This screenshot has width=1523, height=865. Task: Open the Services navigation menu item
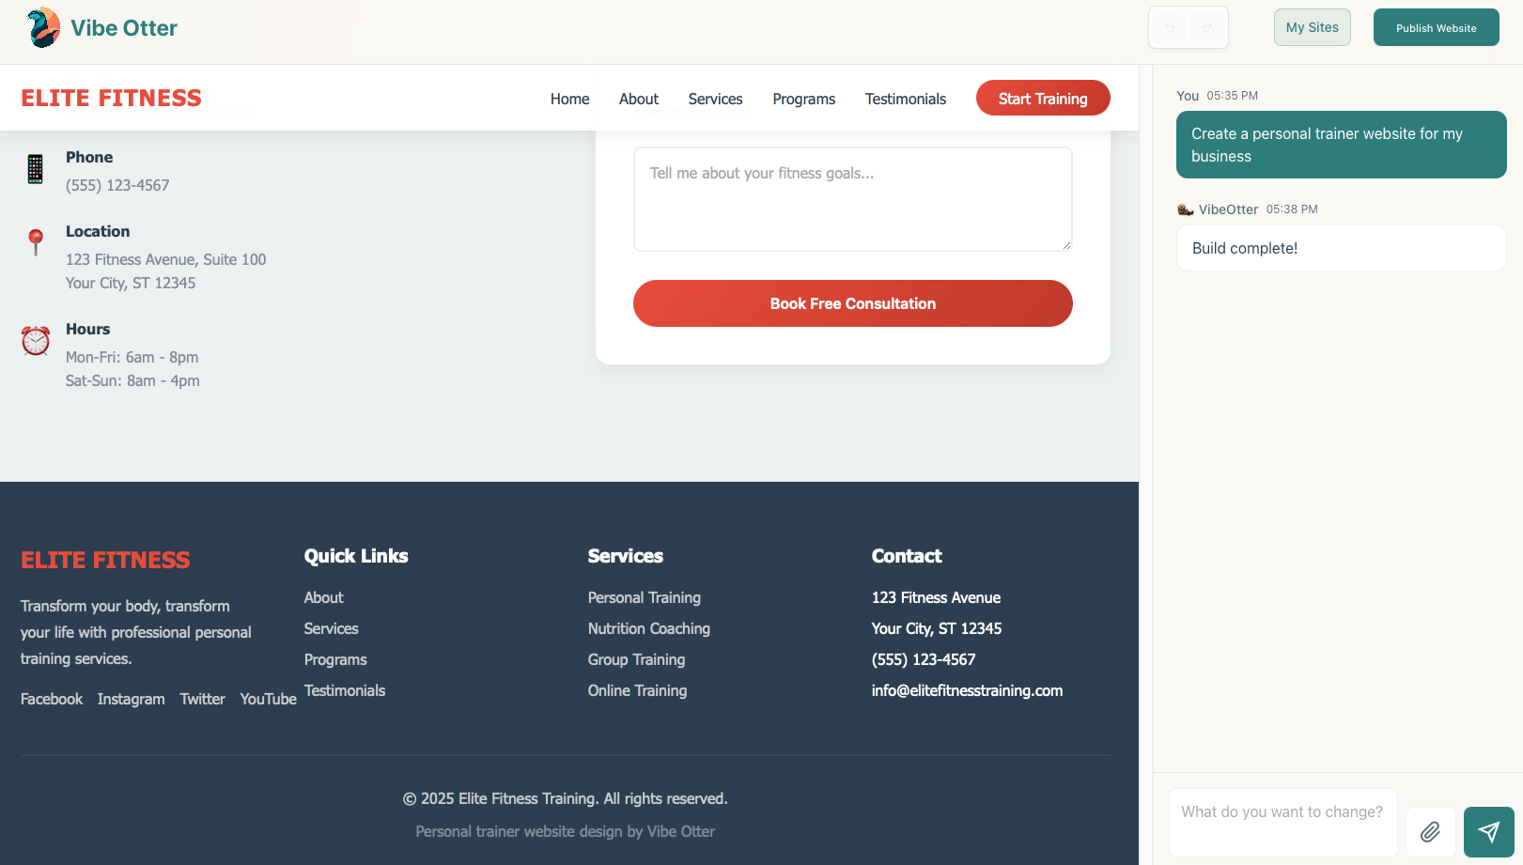[715, 99]
